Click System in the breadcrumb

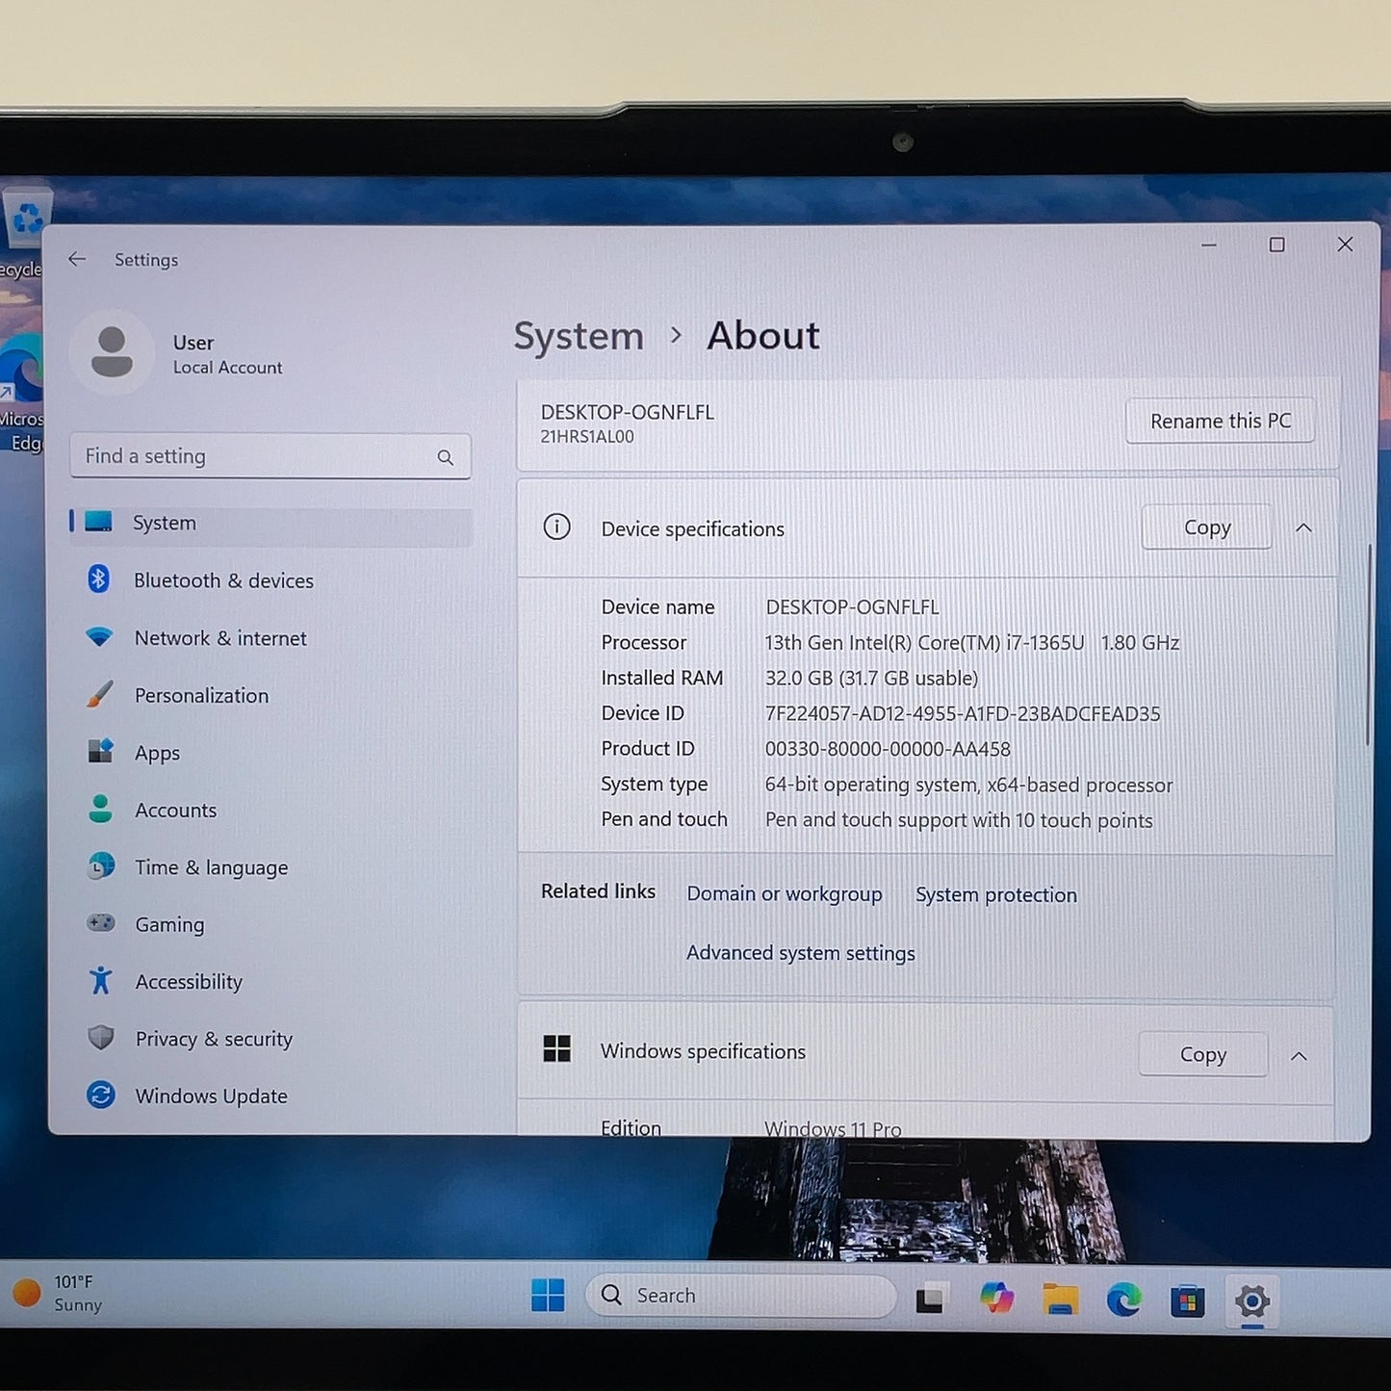pos(579,337)
